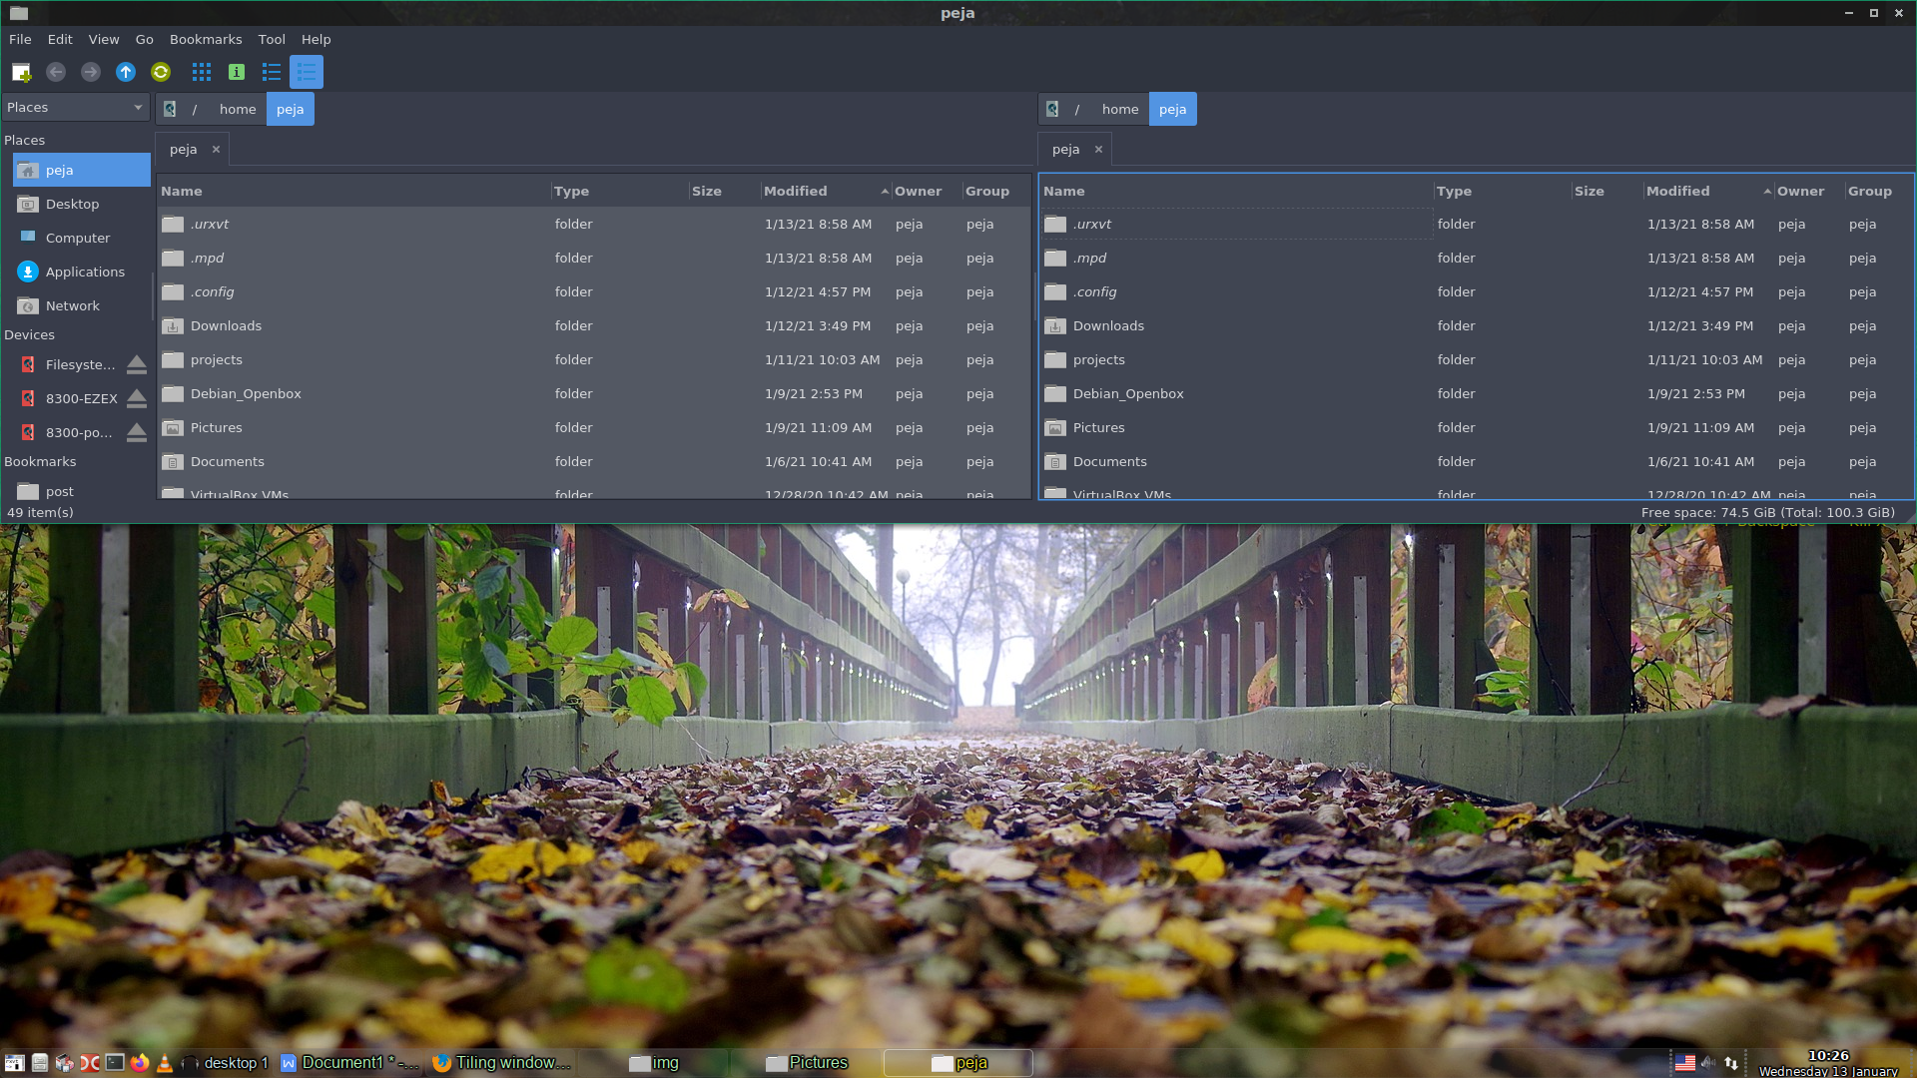Select peja home in Places sidebar
Image resolution: width=1917 pixels, height=1078 pixels.
click(81, 170)
